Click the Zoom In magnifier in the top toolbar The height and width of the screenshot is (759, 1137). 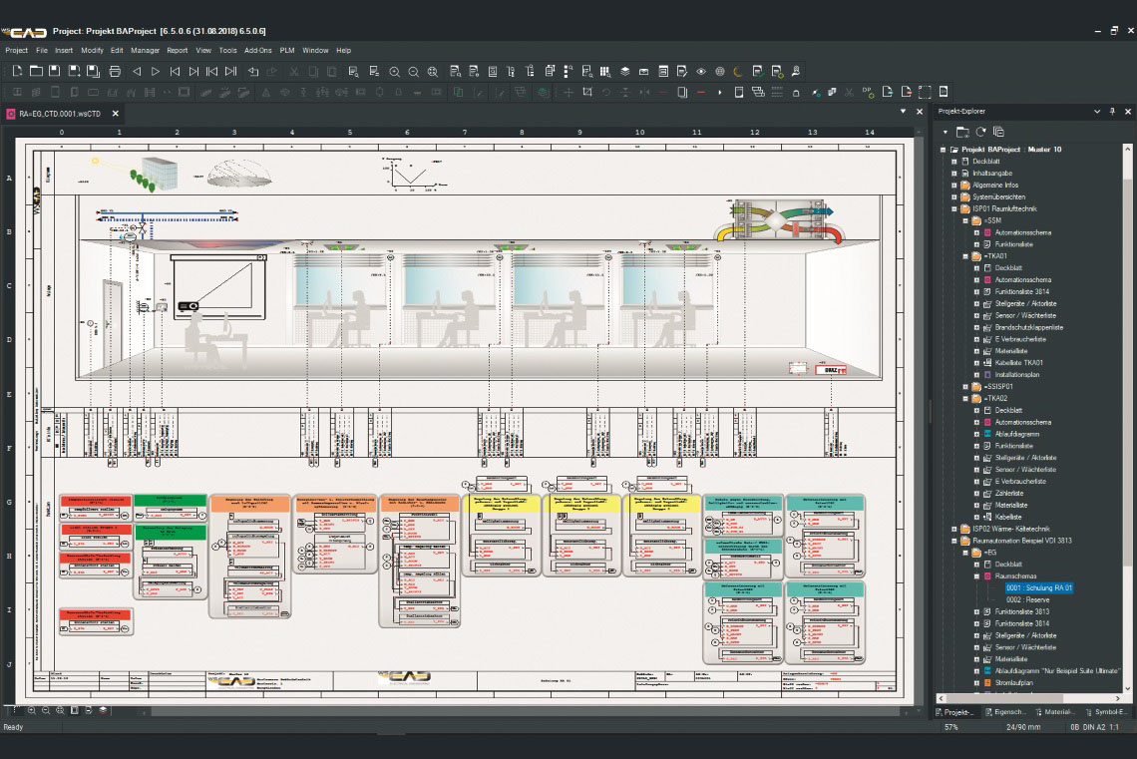click(395, 72)
